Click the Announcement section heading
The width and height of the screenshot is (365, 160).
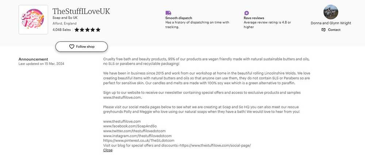(33, 59)
